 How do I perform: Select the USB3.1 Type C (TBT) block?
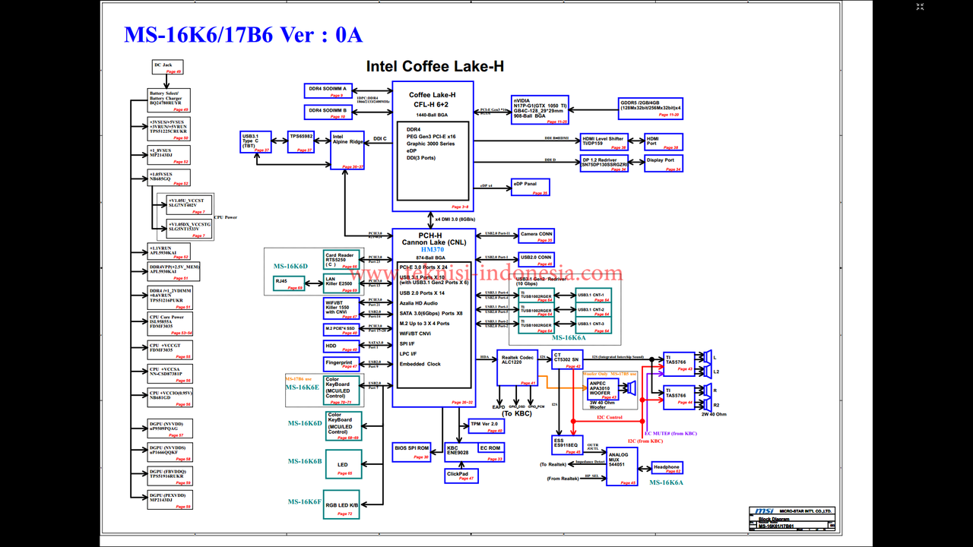255,142
